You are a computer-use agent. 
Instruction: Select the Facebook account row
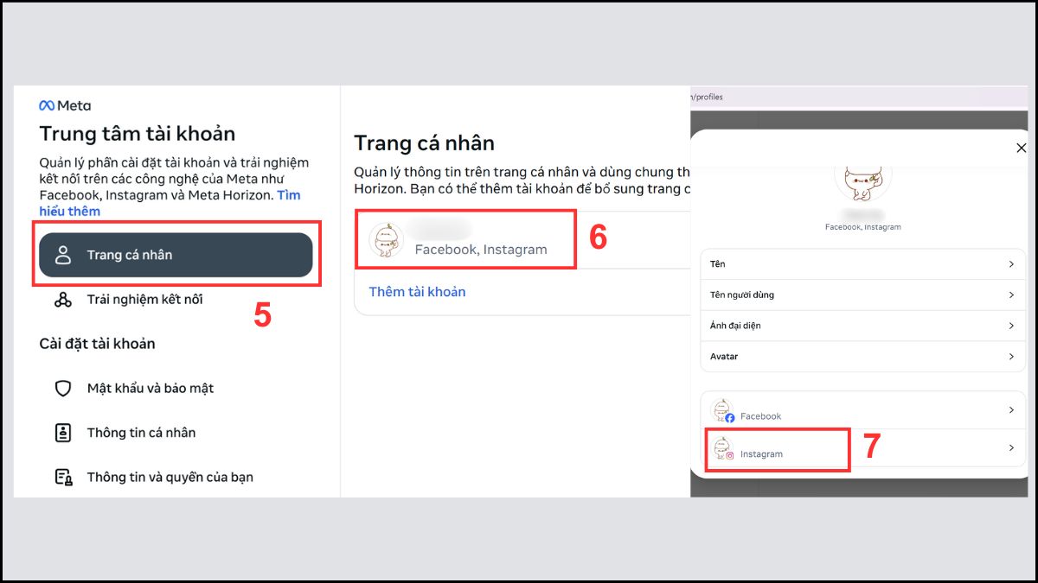(862, 410)
